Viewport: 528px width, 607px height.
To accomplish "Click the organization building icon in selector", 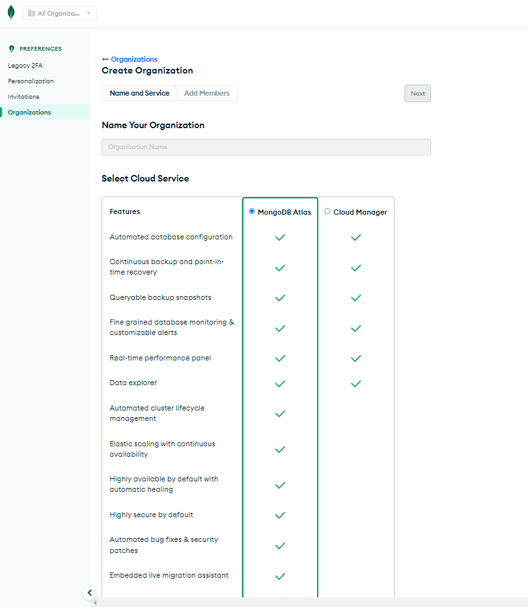I will tap(31, 13).
